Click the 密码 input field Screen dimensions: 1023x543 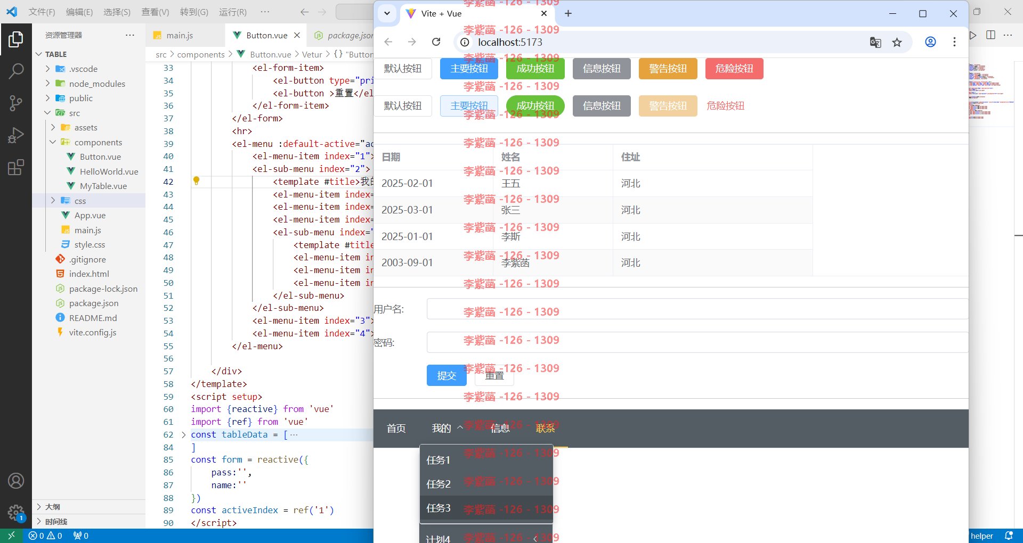[x=697, y=342]
